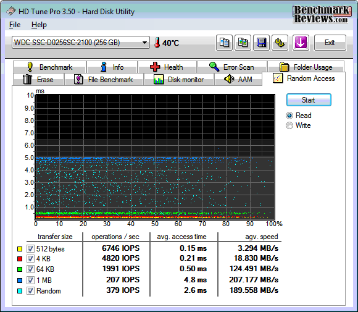Click the 4.8 ms access time value
The image size is (358, 312).
pyautogui.click(x=195, y=279)
